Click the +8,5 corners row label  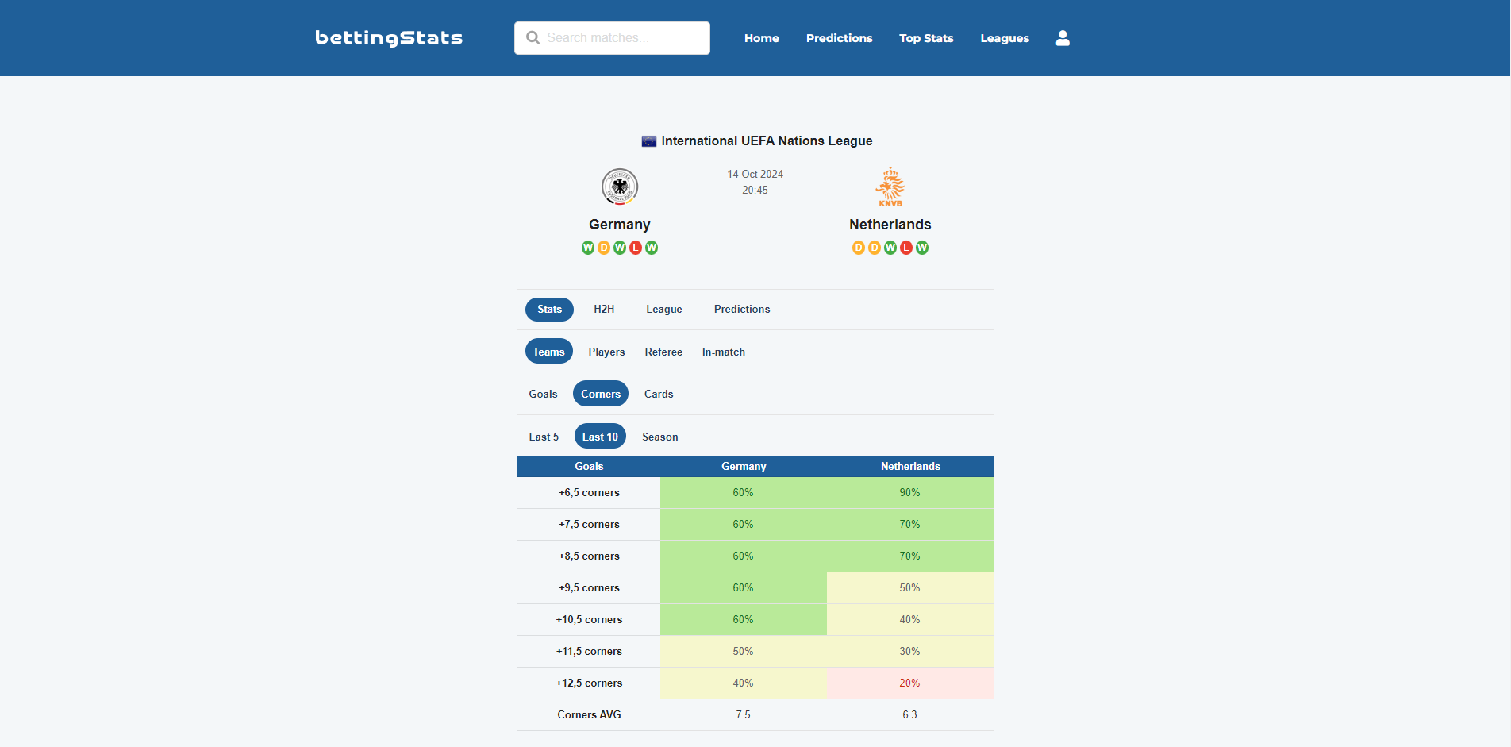589,556
